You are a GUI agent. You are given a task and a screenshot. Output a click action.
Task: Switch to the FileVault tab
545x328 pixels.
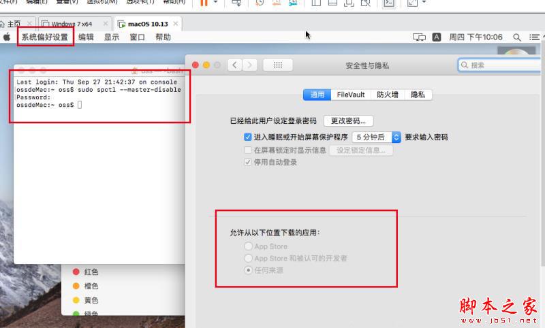coord(351,95)
